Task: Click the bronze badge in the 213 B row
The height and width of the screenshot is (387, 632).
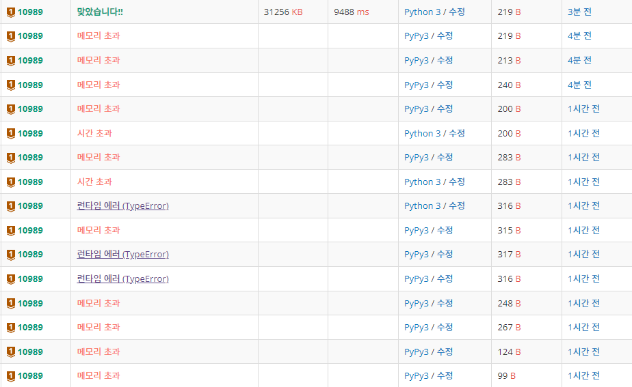Action: (x=11, y=61)
